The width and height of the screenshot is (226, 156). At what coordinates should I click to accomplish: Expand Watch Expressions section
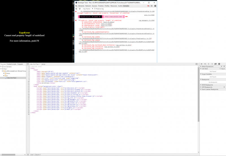[201, 66]
